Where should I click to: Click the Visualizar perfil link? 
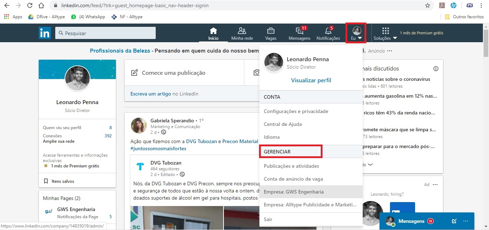pos(311,80)
